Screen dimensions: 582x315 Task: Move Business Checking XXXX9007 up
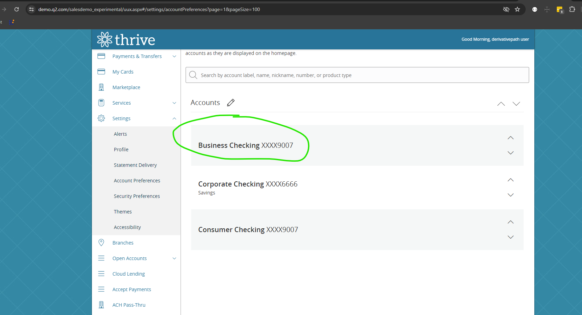coord(510,138)
